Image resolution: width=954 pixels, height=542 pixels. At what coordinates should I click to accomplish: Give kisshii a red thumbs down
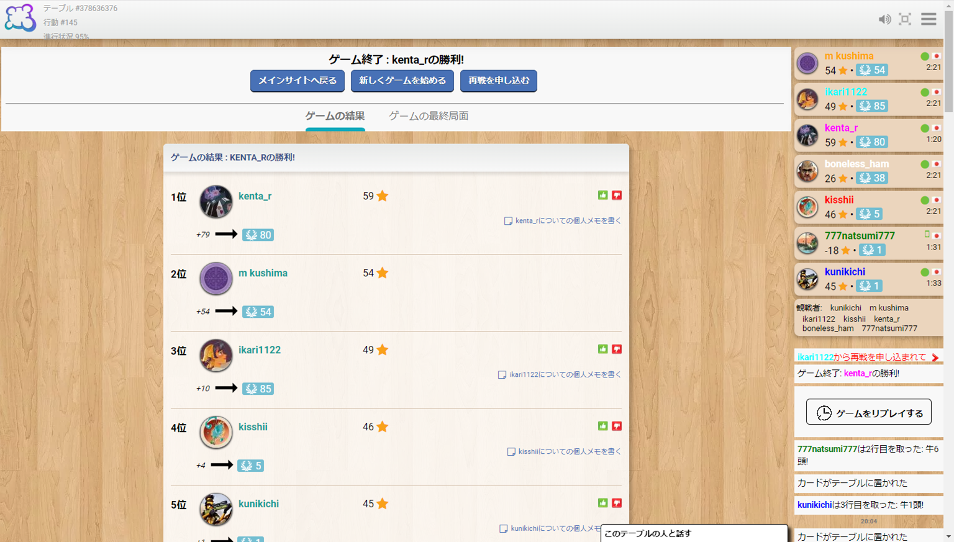point(617,426)
